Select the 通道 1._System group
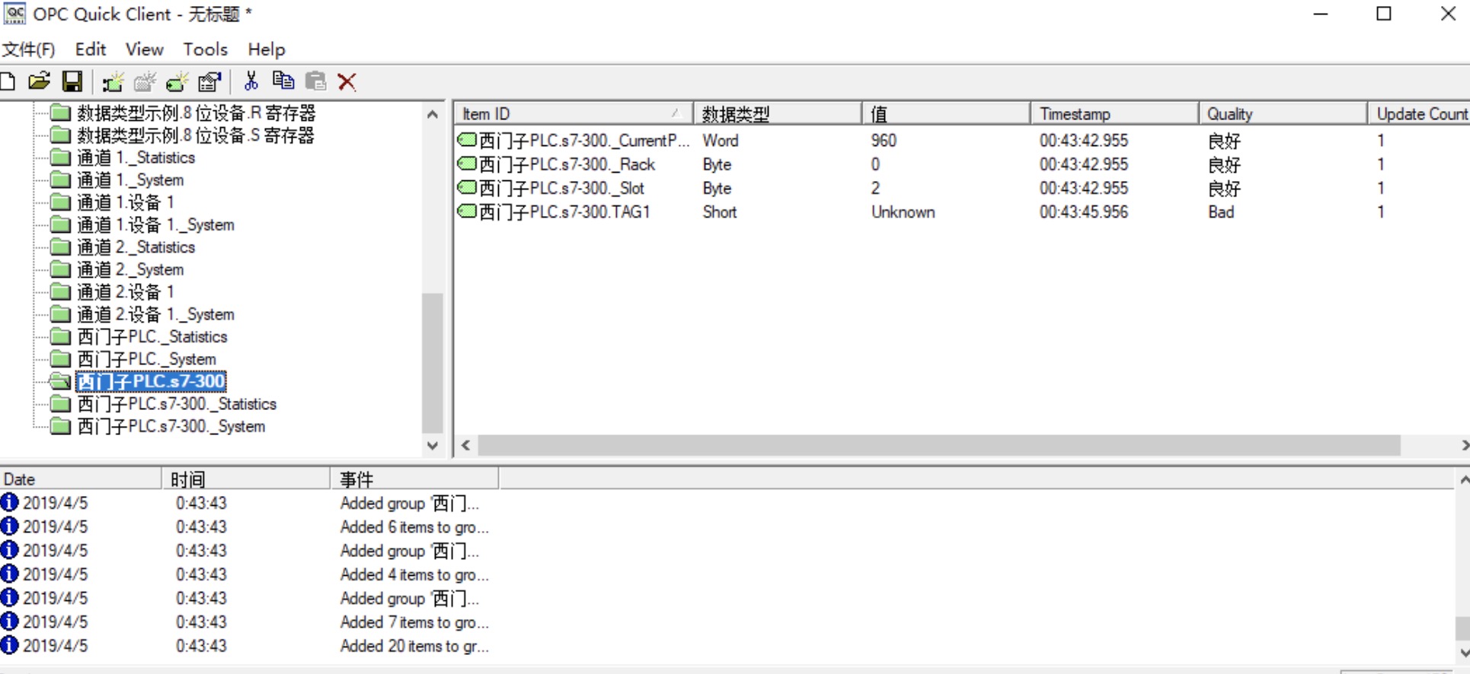The image size is (1470, 674). pos(130,180)
